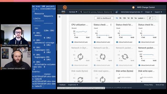
Task: Click instance legend on CPU utilization chart
Action: pyautogui.click(x=80, y=42)
